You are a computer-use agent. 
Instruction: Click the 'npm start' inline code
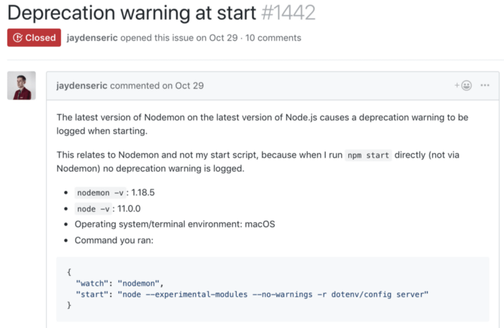click(369, 156)
